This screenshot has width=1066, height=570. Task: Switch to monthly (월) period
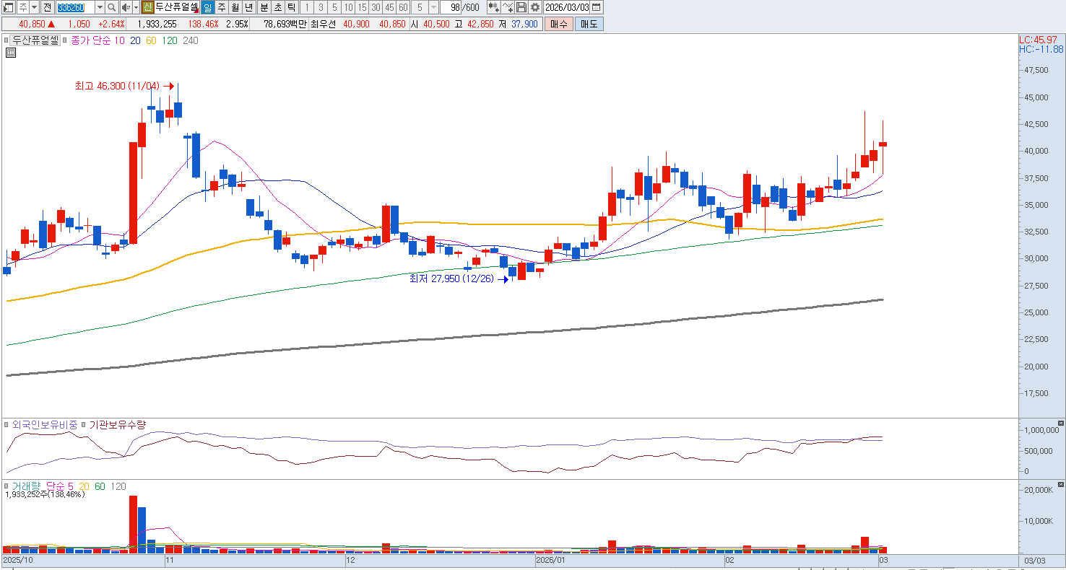235,7
